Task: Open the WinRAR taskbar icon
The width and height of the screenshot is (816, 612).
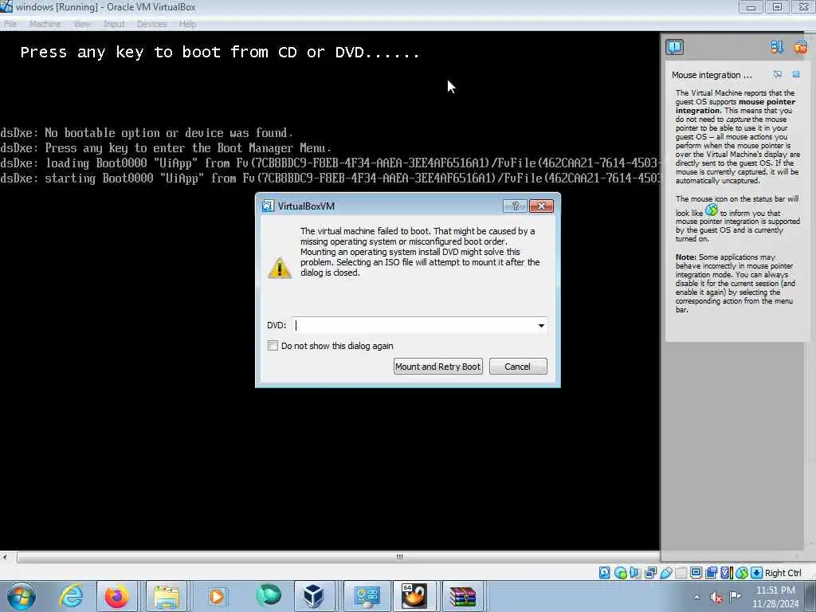Action: [463, 596]
